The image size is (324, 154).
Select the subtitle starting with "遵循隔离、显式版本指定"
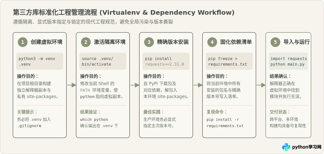pyautogui.click(x=93, y=22)
